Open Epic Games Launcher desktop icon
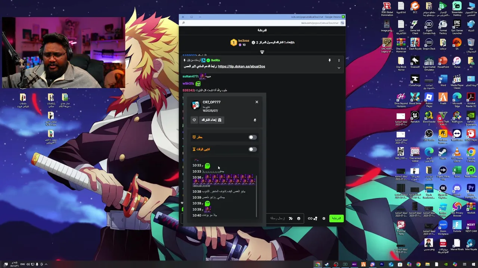The height and width of the screenshot is (268, 478). pyautogui.click(x=457, y=27)
